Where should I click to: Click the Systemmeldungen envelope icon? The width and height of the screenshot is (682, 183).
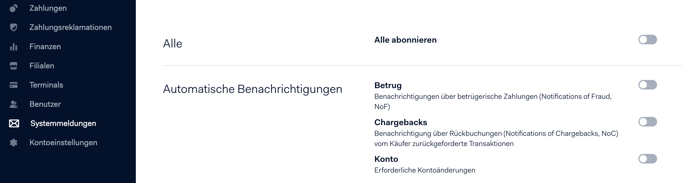click(14, 123)
